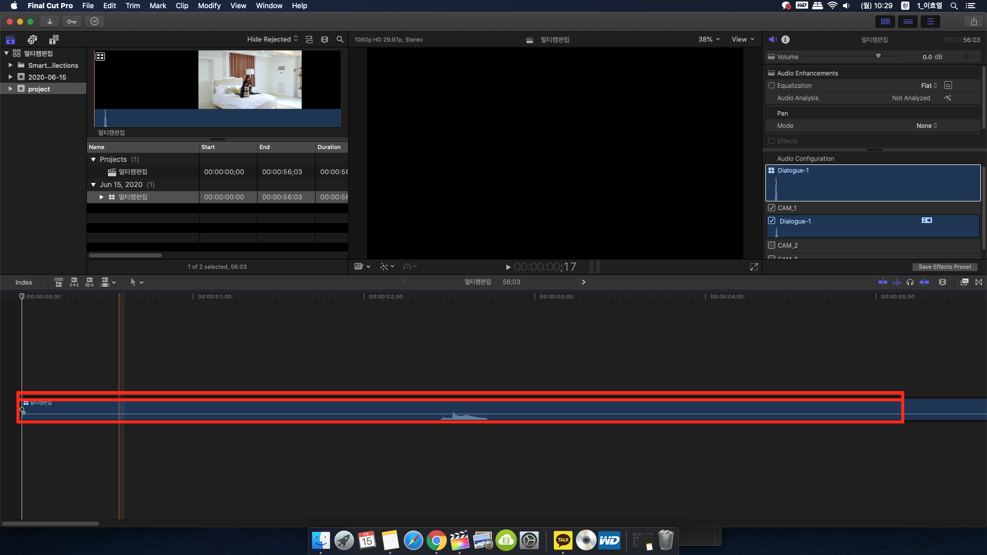Click the Volume slider handle
The height and width of the screenshot is (555, 987).
tap(878, 55)
